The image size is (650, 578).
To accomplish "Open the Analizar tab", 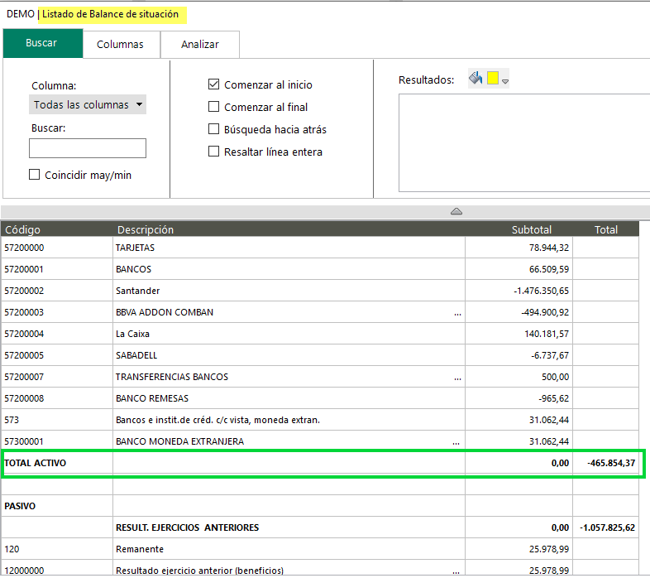I will point(200,45).
